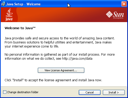Viewport: 128px width, 98px height.
Task: Close the Java Setup window
Action: point(124,4)
